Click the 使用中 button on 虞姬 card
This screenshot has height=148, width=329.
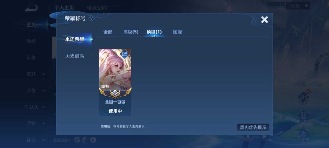click(115, 111)
